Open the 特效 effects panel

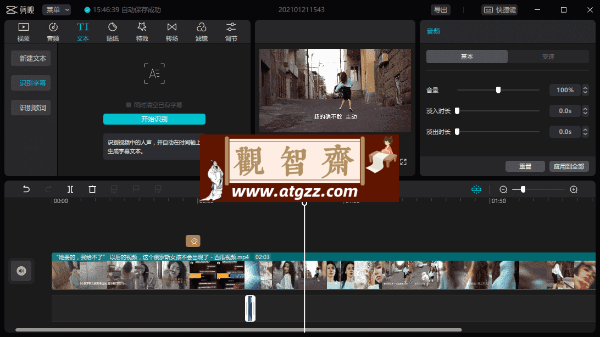(x=142, y=32)
